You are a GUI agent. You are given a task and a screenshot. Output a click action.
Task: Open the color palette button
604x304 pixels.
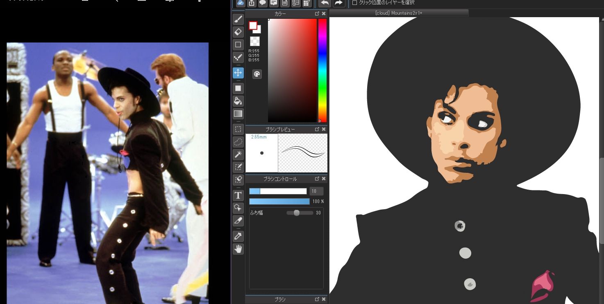[x=257, y=74]
